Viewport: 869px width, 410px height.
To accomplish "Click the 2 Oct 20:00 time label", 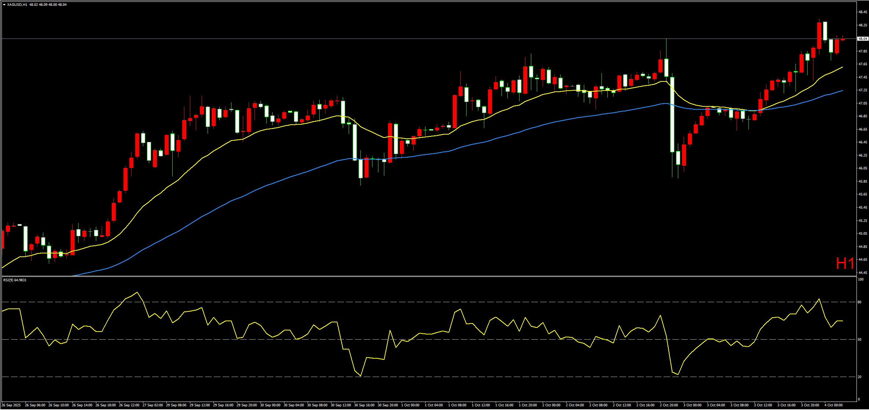I will [669, 405].
